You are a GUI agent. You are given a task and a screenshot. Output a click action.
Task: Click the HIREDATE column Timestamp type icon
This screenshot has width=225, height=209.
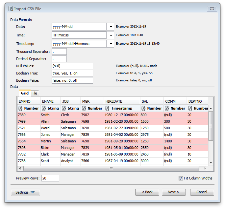[x=107, y=108]
